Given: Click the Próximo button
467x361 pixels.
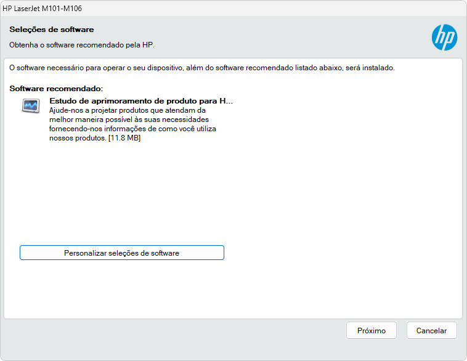Looking at the screenshot, I should pos(372,330).
